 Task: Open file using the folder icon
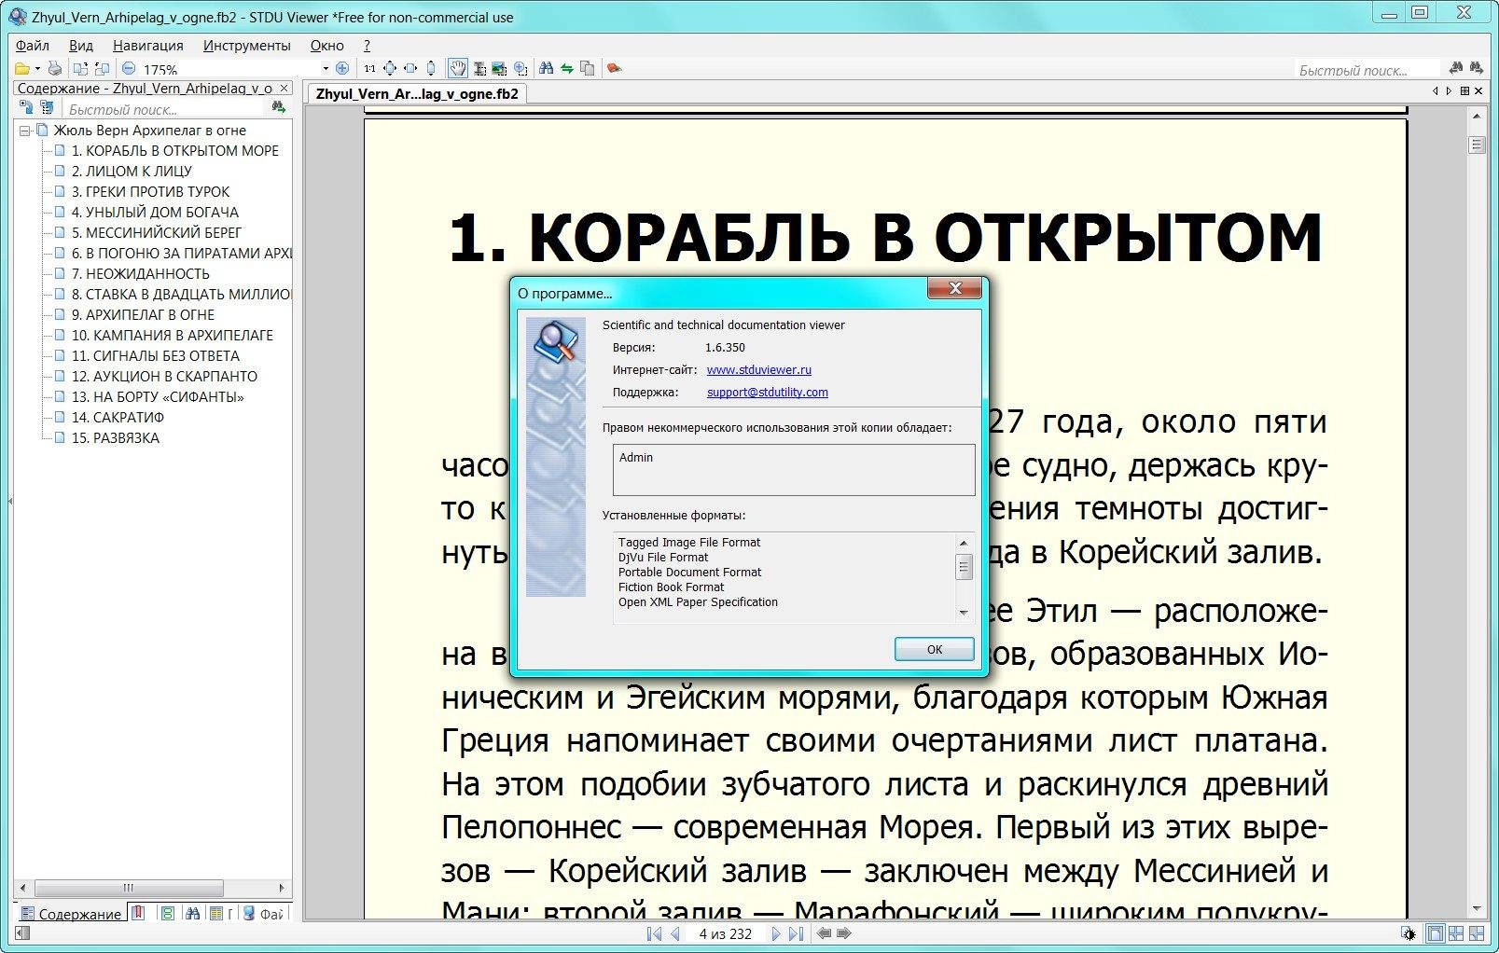tap(22, 68)
